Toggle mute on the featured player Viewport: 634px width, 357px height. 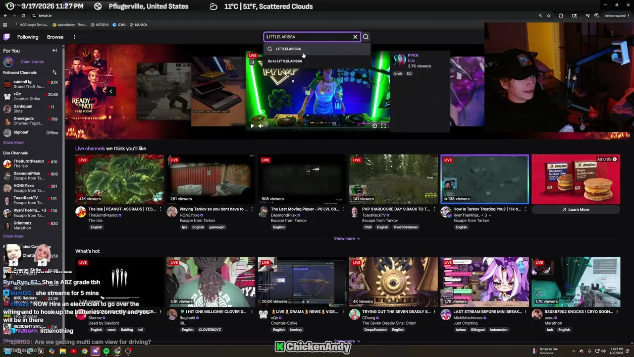click(261, 126)
